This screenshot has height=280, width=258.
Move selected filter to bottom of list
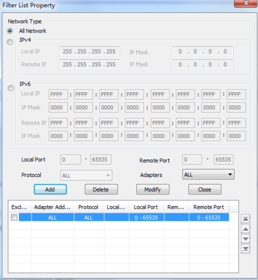(x=246, y=249)
